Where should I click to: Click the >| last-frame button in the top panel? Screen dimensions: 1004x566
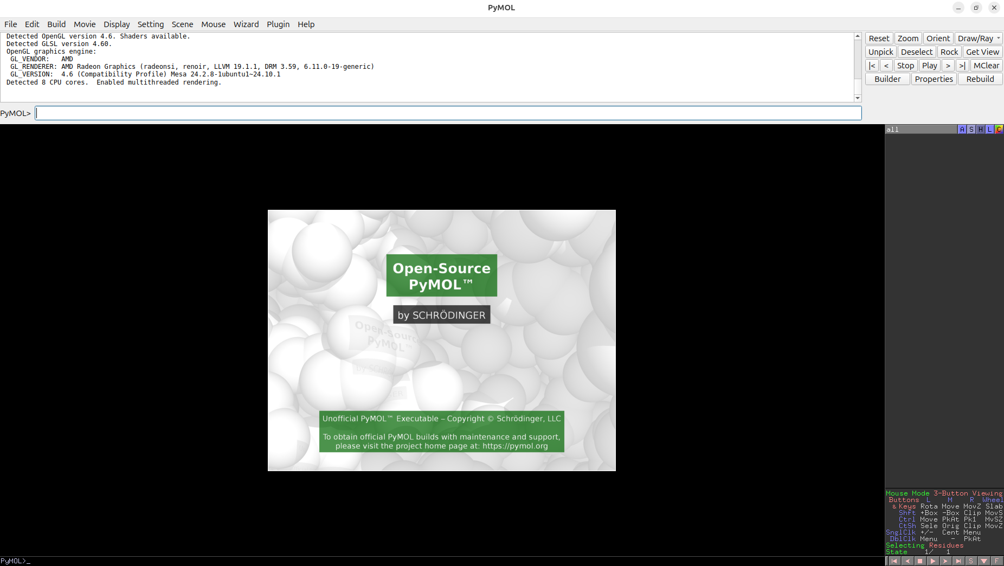click(962, 66)
